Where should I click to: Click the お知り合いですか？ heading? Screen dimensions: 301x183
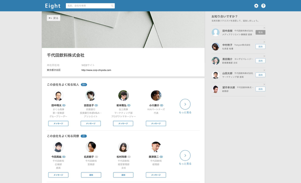[x=224, y=17]
